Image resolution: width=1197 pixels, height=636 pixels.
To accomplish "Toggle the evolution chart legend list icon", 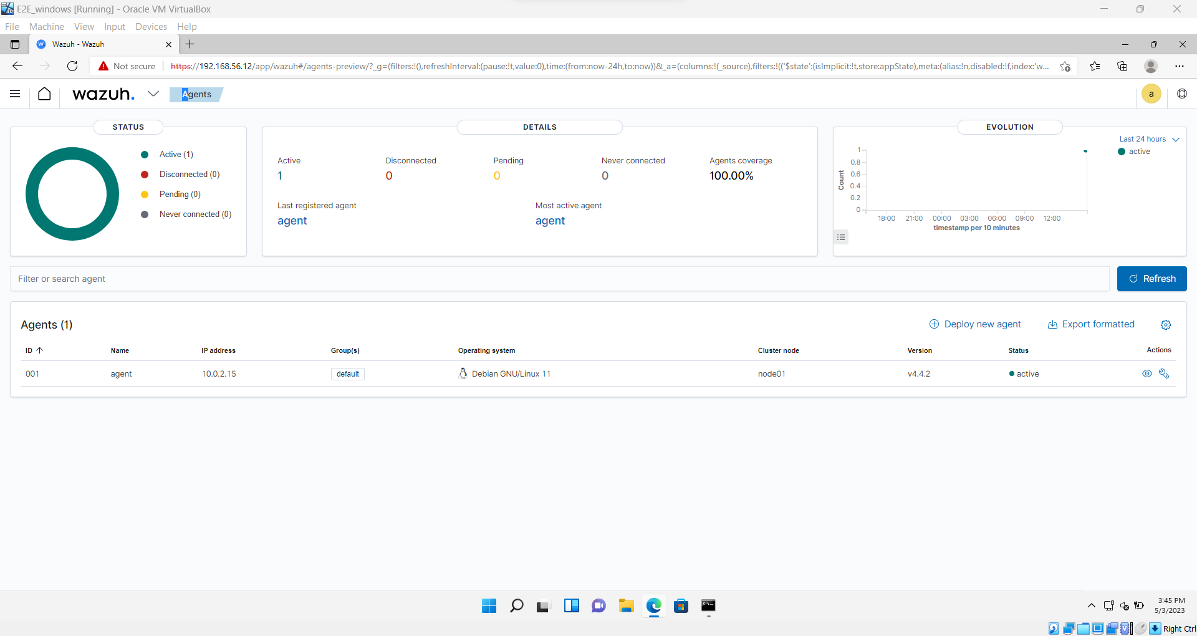I will coord(841,237).
